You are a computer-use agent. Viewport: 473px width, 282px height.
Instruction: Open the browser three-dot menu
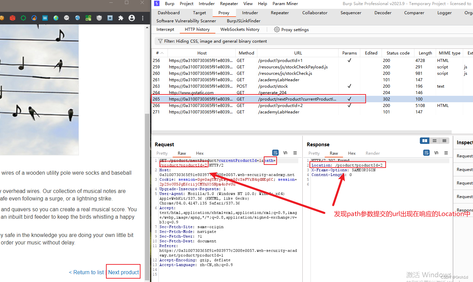click(x=143, y=18)
